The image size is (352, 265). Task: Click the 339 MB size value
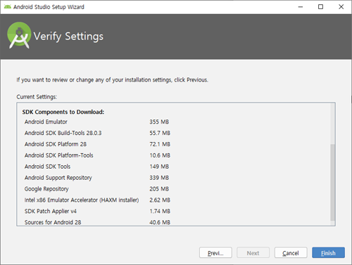(x=159, y=178)
